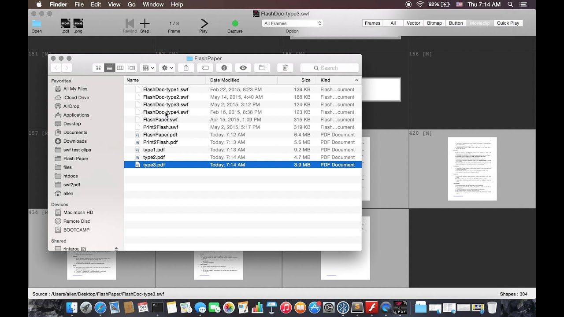
Task: Click the Wi-Fi status icon
Action: (x=420, y=4)
